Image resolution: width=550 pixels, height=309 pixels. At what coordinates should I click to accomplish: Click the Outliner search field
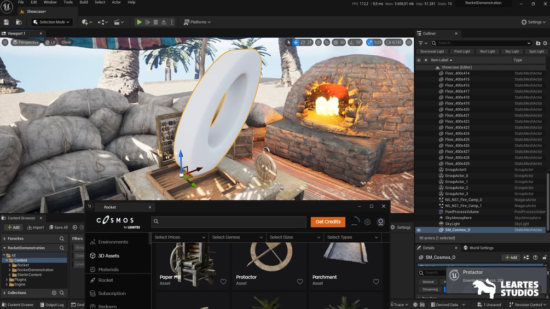click(482, 43)
